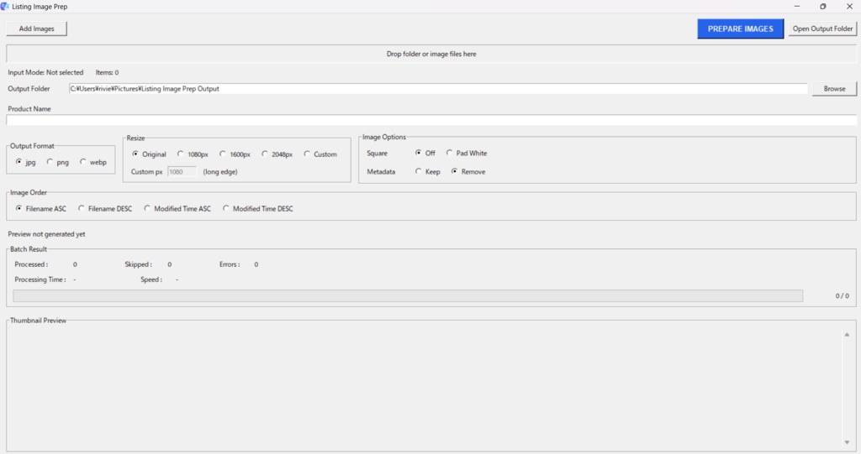Image resolution: width=861 pixels, height=454 pixels.
Task: Start processing with PREPARE IMAGES
Action: 740,29
